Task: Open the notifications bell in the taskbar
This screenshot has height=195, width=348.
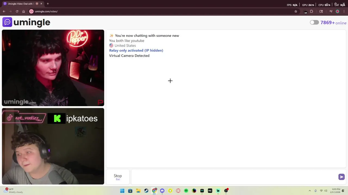Action: 343,191
